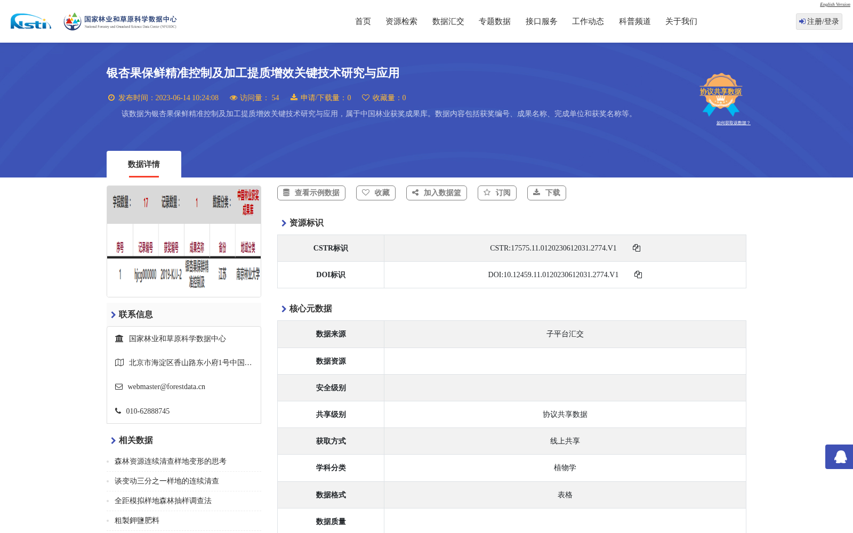The width and height of the screenshot is (853, 533).
Task: Open 资源检索 menu item
Action: [x=401, y=21]
